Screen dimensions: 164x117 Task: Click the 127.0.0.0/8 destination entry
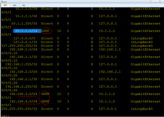tap(24, 38)
